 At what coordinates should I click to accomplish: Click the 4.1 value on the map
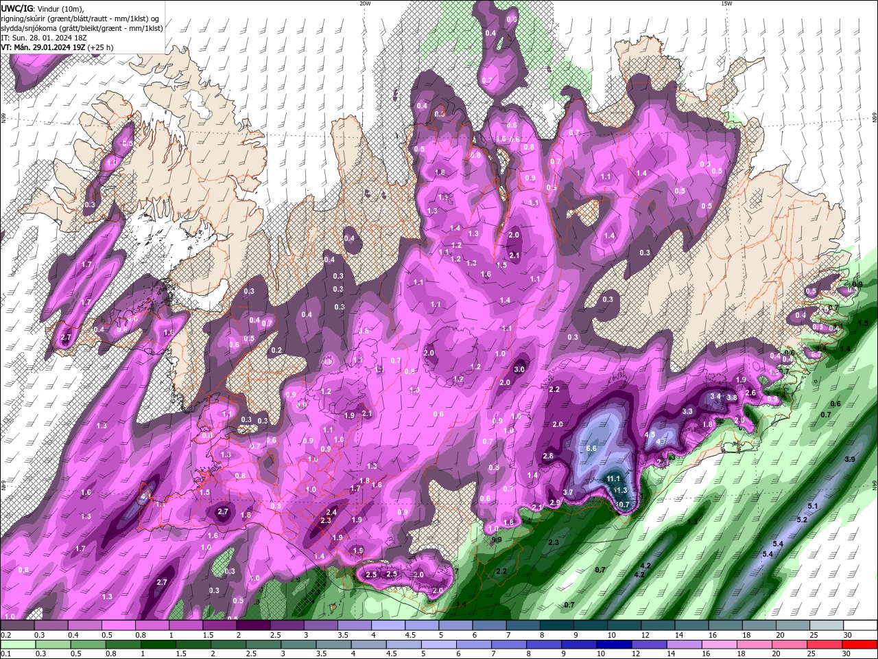pos(145,496)
